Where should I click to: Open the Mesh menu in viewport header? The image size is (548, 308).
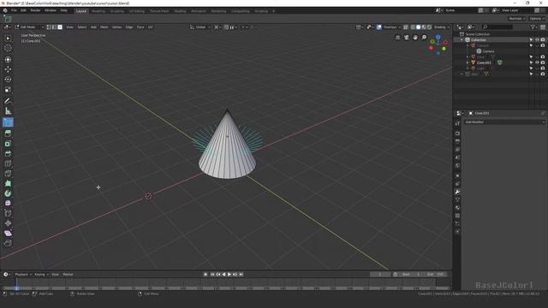[104, 27]
